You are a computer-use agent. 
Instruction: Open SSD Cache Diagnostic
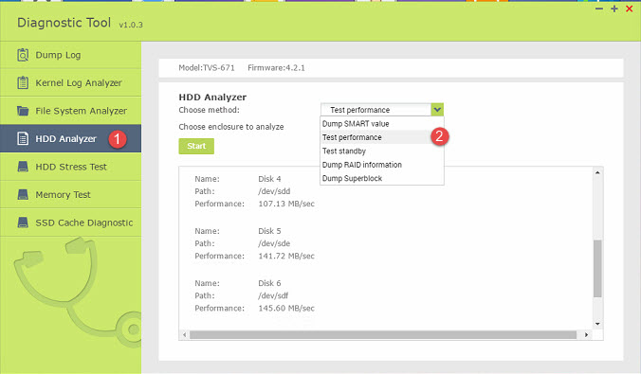71,223
